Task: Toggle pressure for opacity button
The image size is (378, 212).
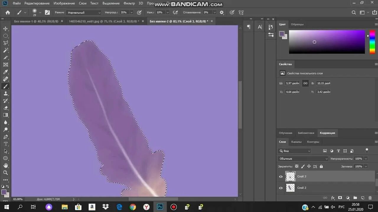Action: tap(139, 12)
